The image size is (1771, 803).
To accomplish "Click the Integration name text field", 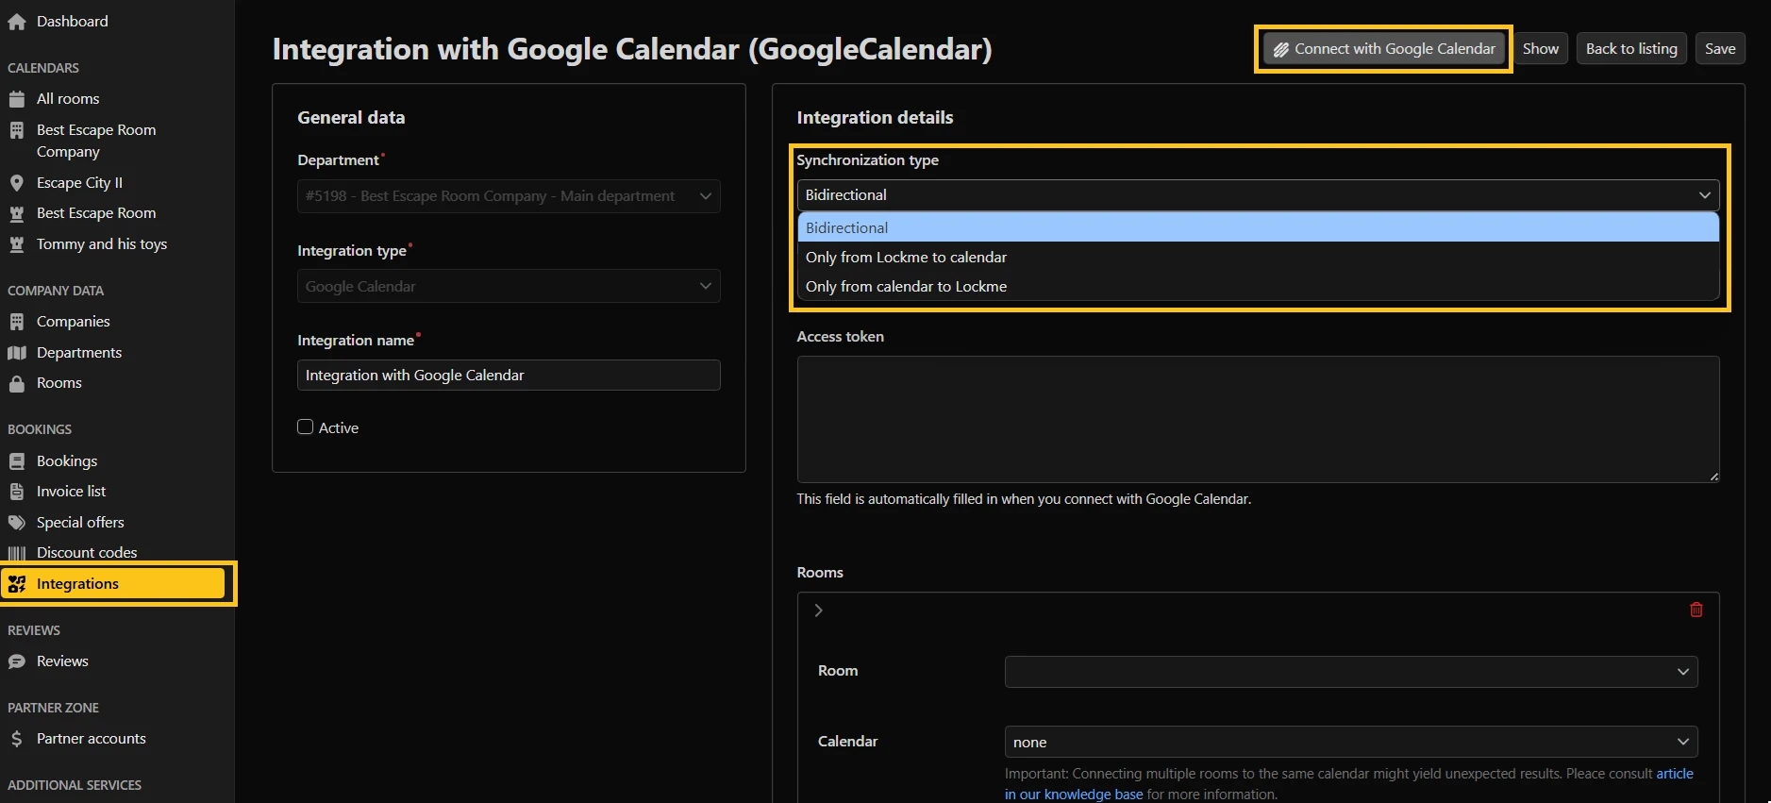I will coord(509,376).
